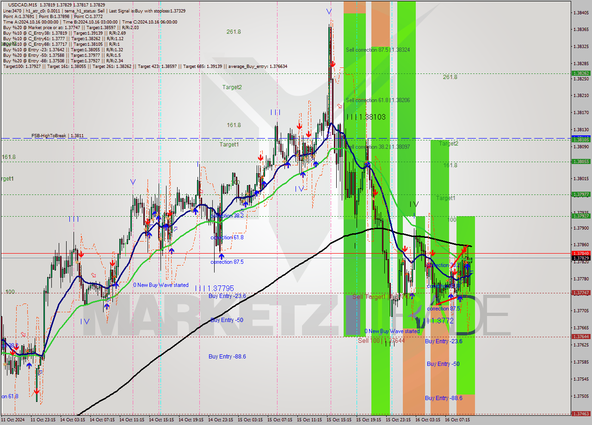Click the green 1.37977 price tag
592x425 pixels.
[x=580, y=194]
